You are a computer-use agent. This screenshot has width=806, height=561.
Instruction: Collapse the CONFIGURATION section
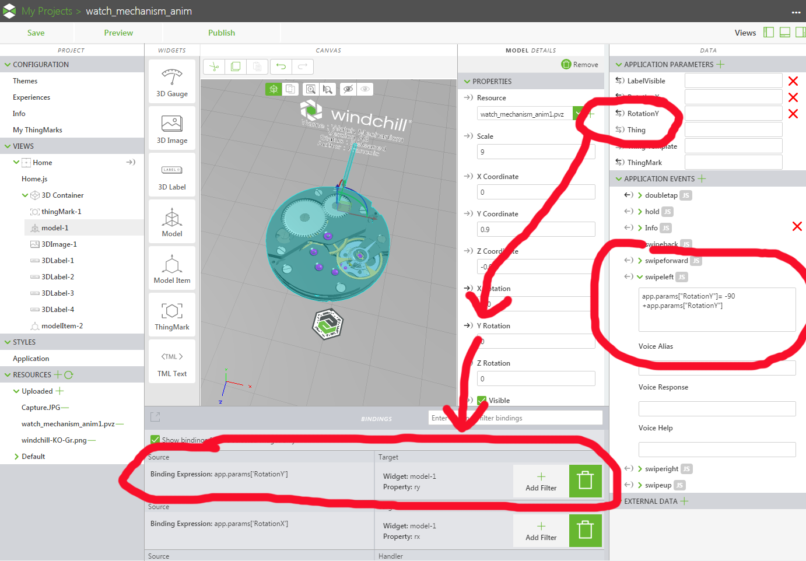8,65
